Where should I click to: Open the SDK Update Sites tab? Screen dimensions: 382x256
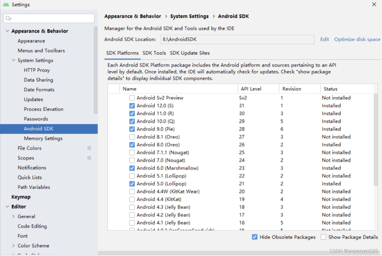point(190,53)
